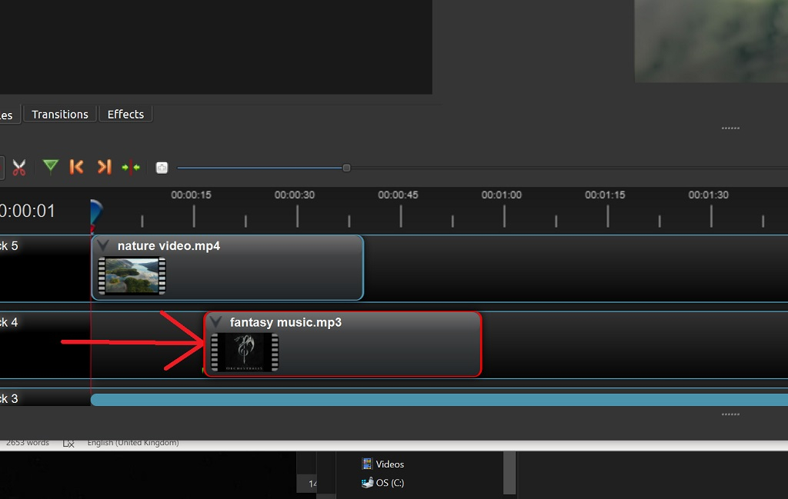Image resolution: width=788 pixels, height=499 pixels.
Task: Click the blue playhead marker
Action: 95,213
